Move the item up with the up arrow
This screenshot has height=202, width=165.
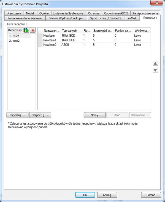(155, 63)
